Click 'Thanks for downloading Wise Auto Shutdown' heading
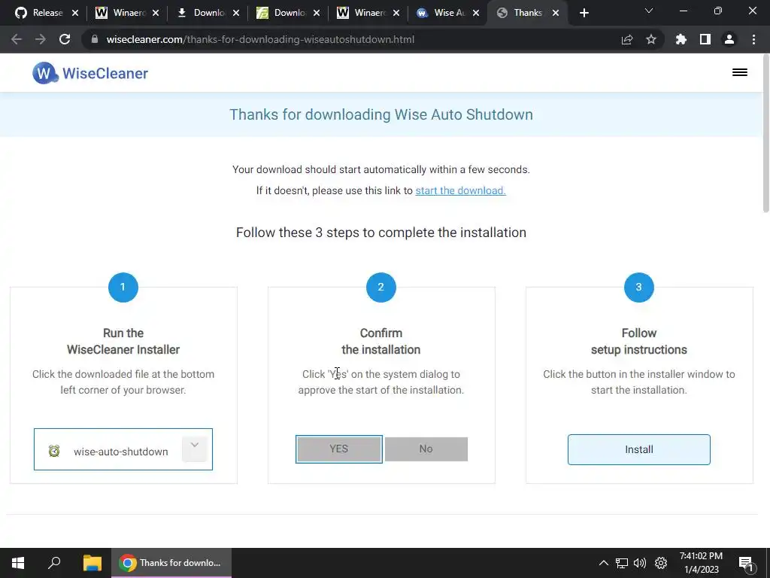Image resolution: width=770 pixels, height=578 pixels. click(x=381, y=114)
